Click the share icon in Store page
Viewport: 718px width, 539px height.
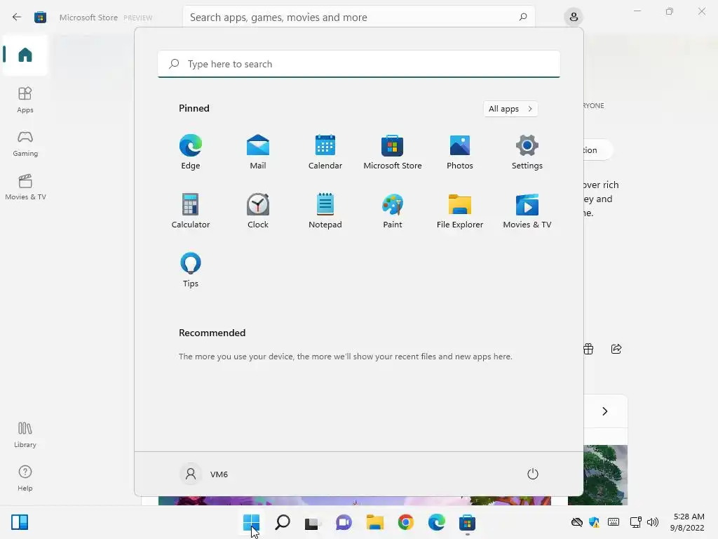(616, 349)
